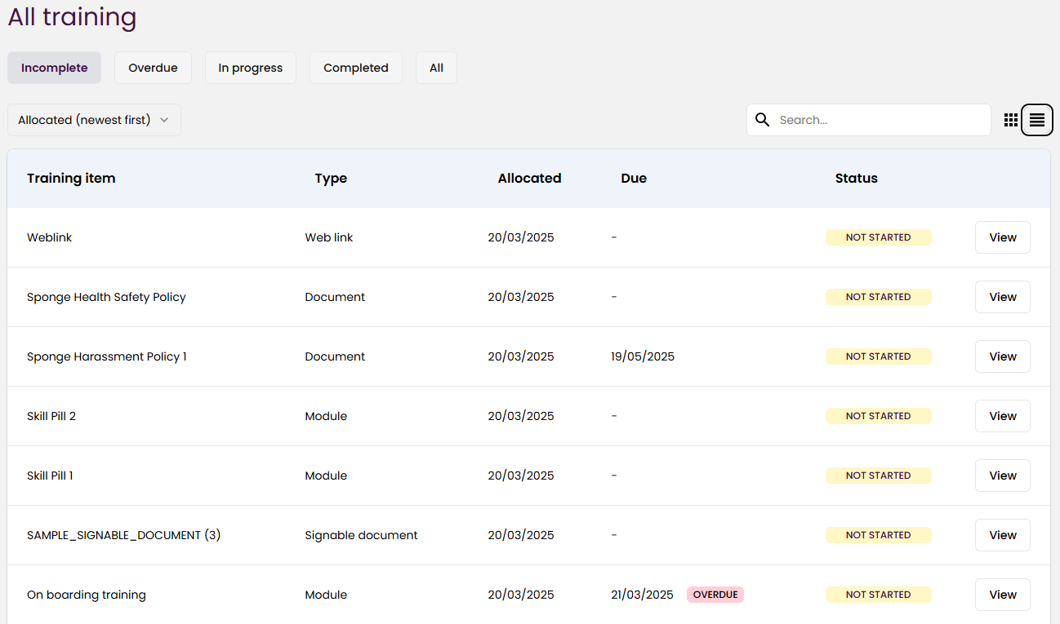Click the search magnifier icon
Image resolution: width=1060 pixels, height=624 pixels.
(763, 120)
